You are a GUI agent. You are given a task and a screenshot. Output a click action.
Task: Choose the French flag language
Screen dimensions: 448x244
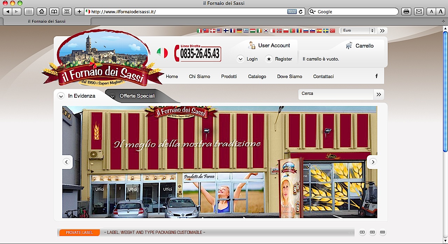[x=233, y=31]
